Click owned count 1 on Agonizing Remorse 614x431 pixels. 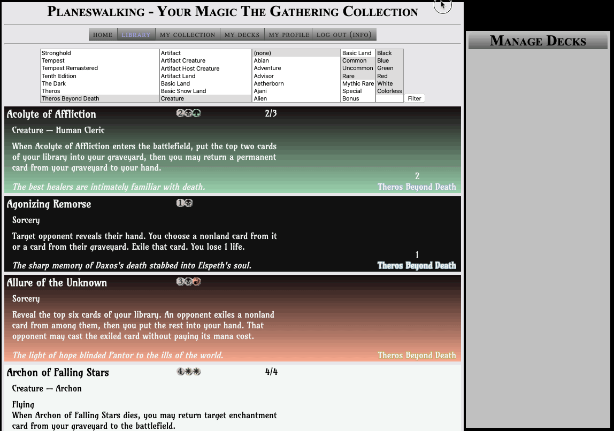click(x=417, y=255)
